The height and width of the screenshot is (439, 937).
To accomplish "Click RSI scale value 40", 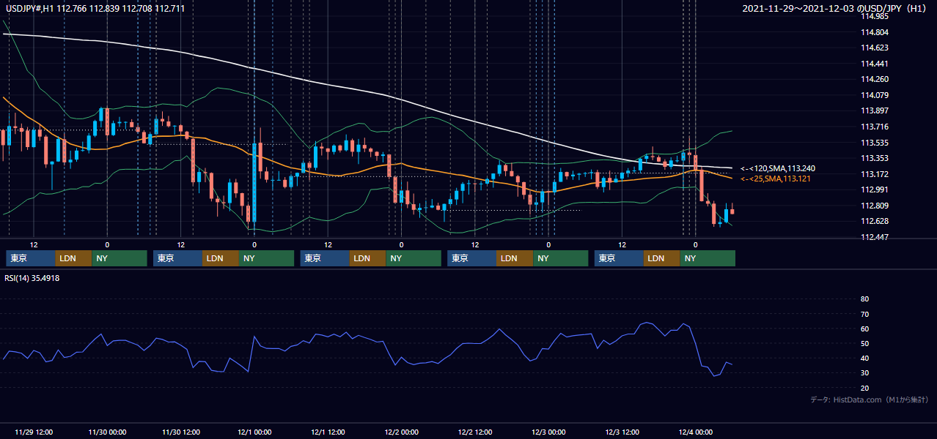I will (x=864, y=358).
